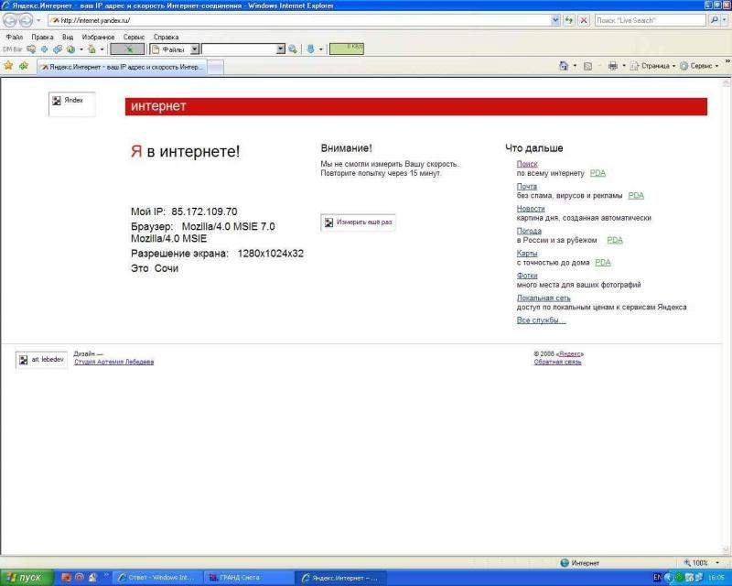Open the Обратная связь link
Viewport: 732px width, 586px height.
pos(557,362)
